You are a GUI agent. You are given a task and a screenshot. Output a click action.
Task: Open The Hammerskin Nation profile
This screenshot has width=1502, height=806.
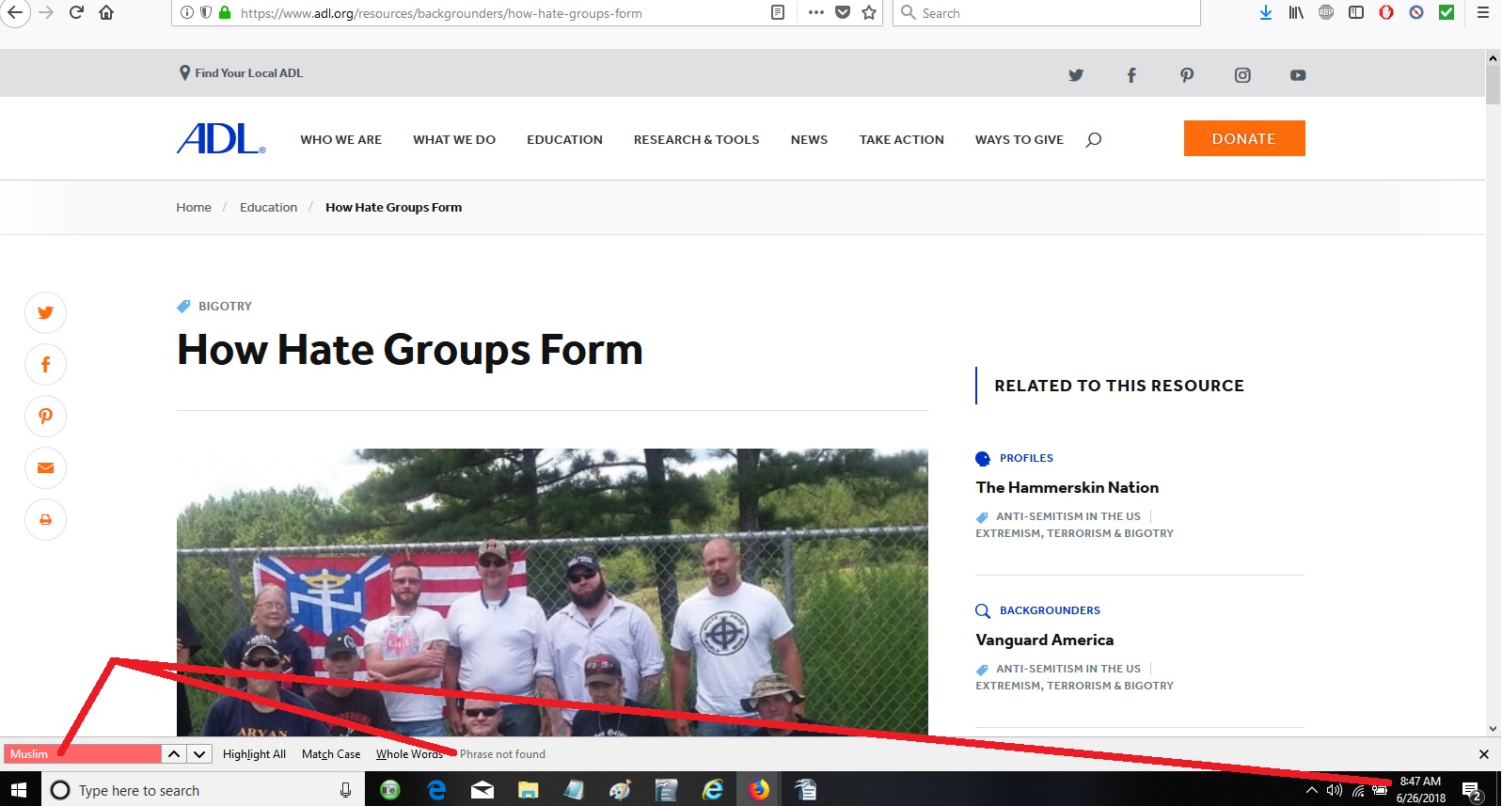coord(1067,487)
